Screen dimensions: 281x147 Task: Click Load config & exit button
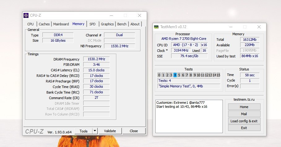(x=244, y=121)
